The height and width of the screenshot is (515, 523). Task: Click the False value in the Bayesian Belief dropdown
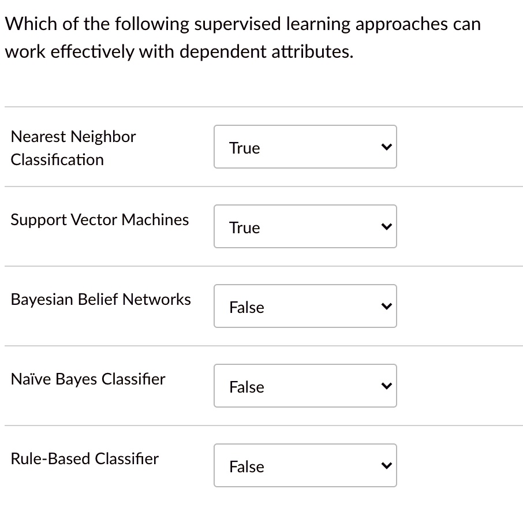pos(246,307)
